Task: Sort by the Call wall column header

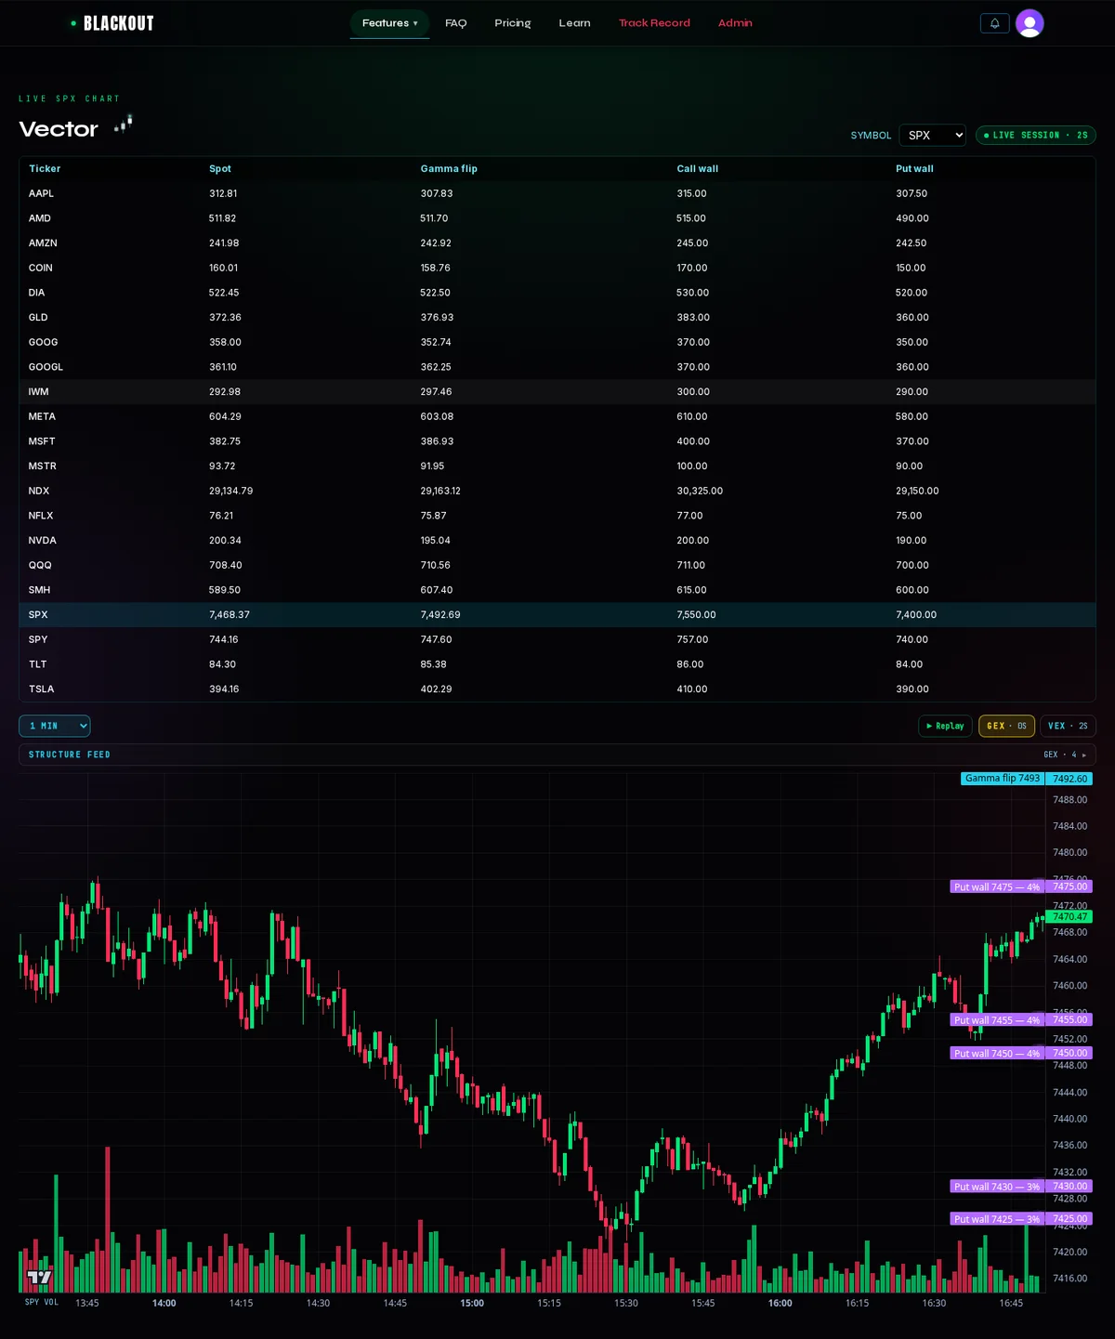Action: pyautogui.click(x=698, y=169)
